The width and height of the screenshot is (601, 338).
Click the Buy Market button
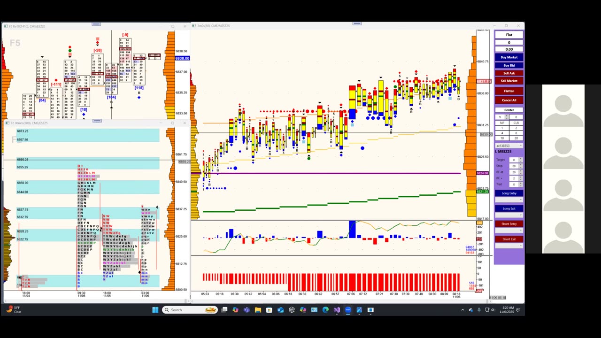pyautogui.click(x=509, y=57)
